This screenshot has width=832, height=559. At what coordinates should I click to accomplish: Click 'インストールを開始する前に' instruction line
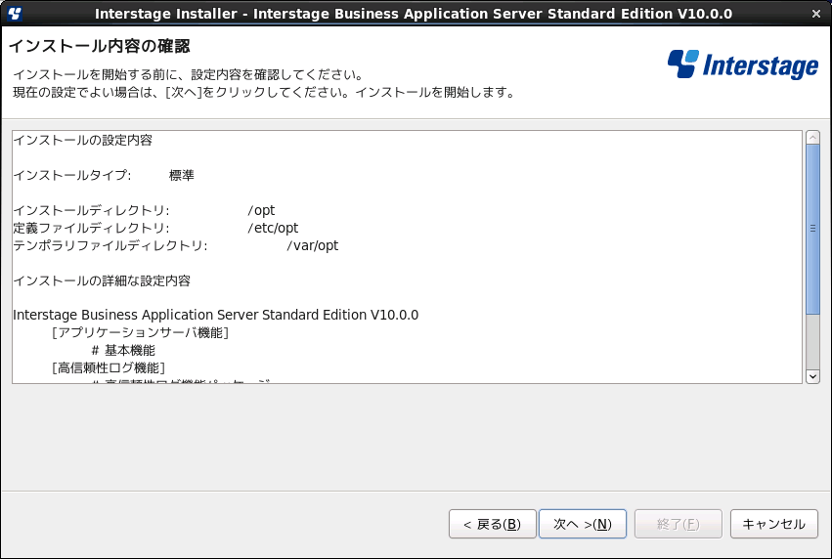pos(189,75)
